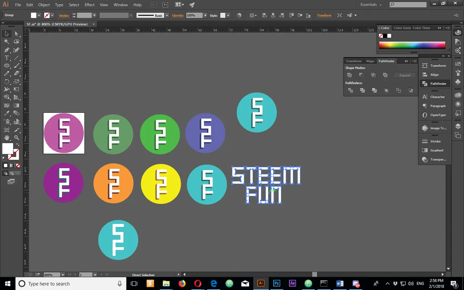This screenshot has width=464, height=290.
Task: Select the Ellipse tool
Action: point(7,66)
